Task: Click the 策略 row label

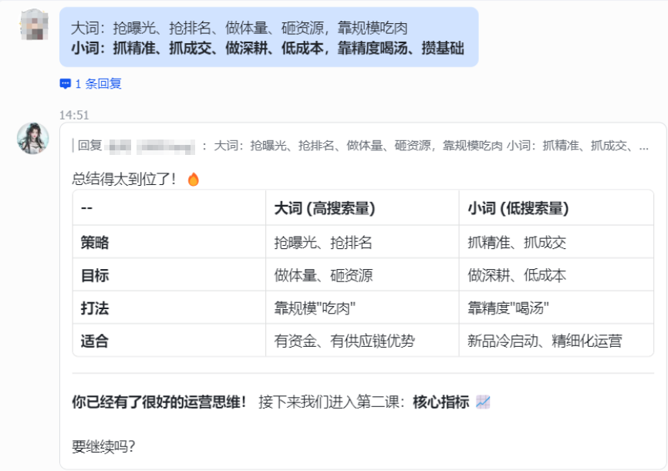Action: [95, 242]
